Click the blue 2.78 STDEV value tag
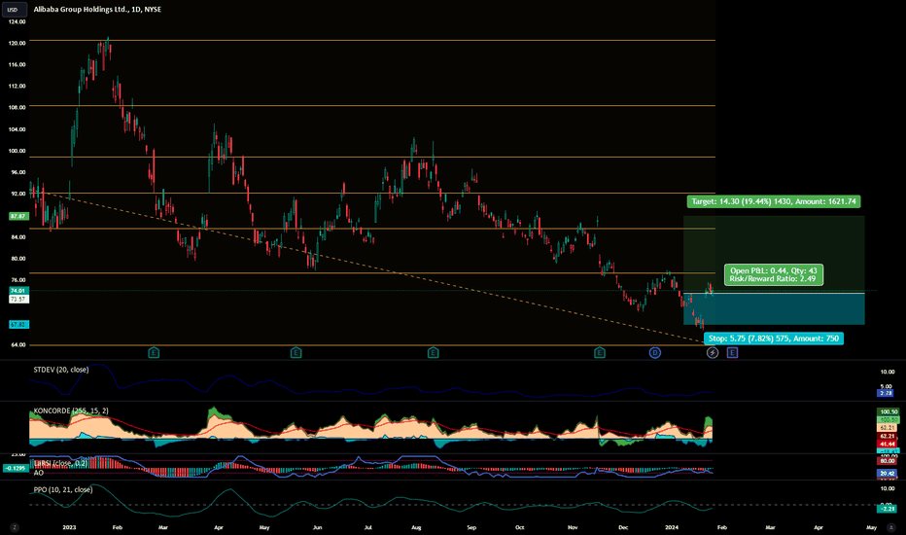Viewport: 906px width, 535px height. click(886, 393)
